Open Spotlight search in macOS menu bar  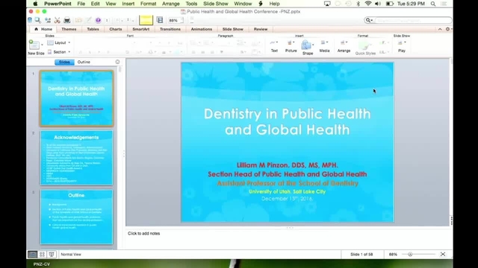pyautogui.click(x=433, y=4)
